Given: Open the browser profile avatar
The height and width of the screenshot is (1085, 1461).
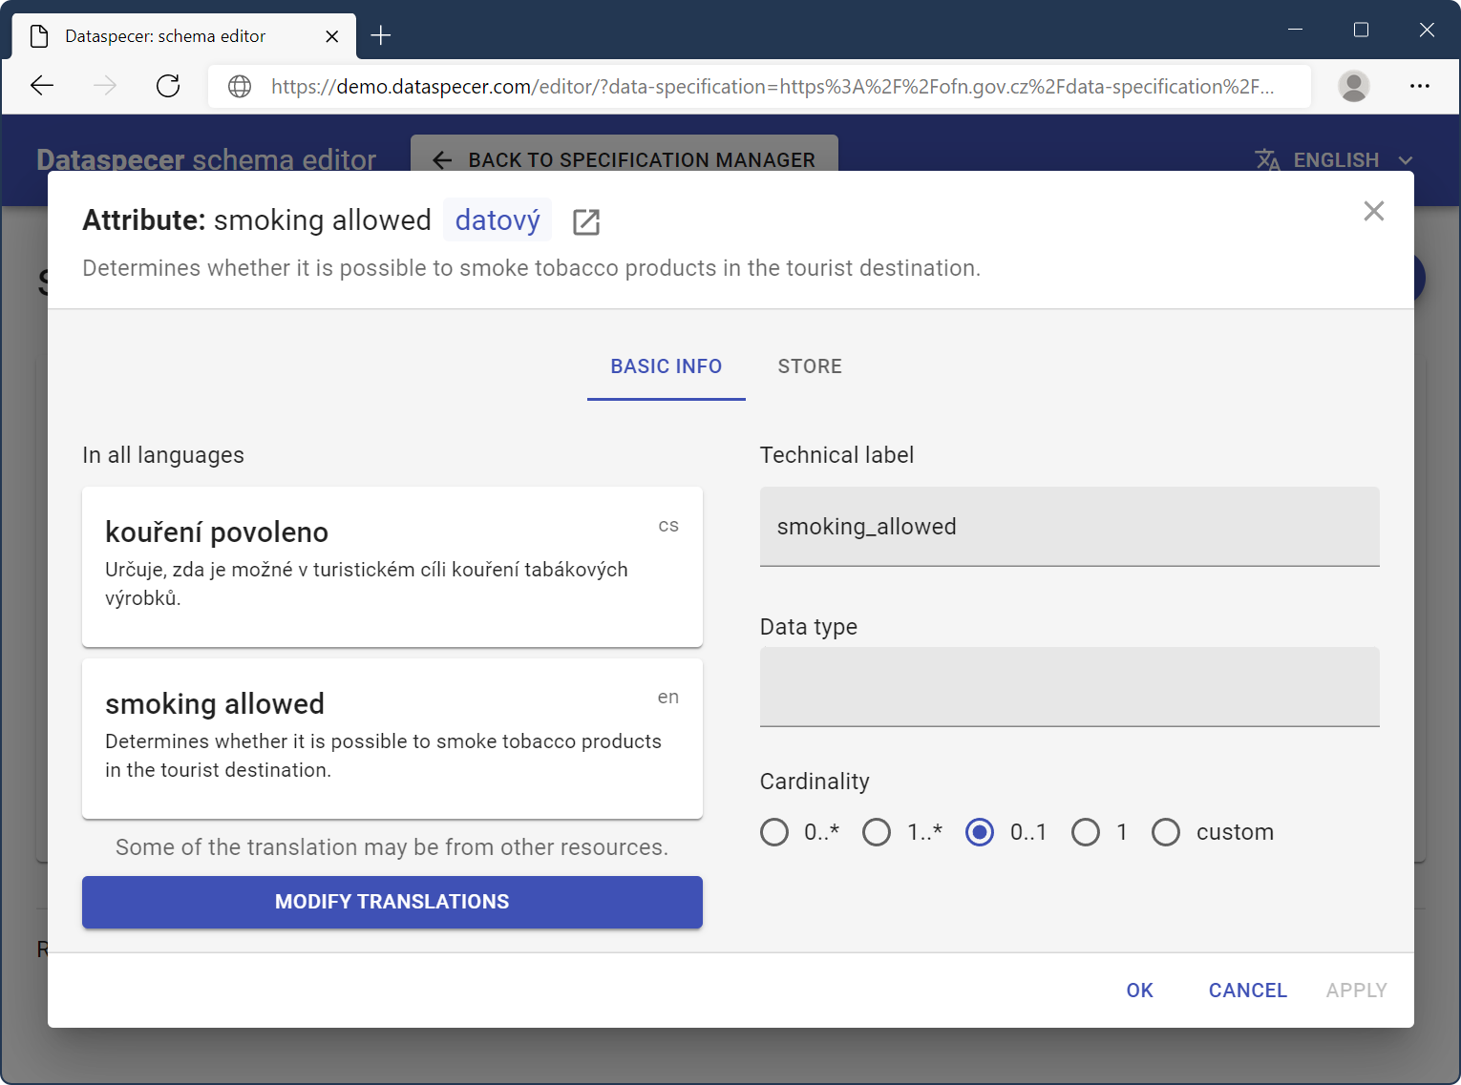Looking at the screenshot, I should tap(1353, 86).
